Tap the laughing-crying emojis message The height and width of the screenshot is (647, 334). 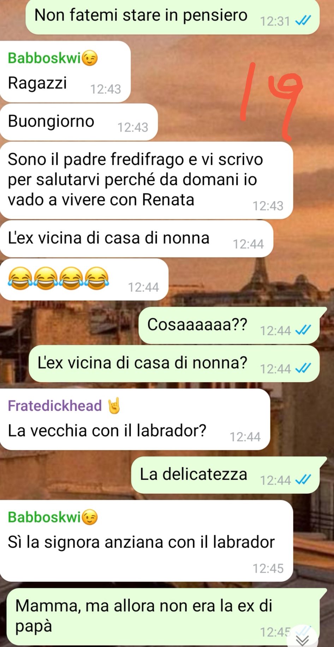point(84,279)
